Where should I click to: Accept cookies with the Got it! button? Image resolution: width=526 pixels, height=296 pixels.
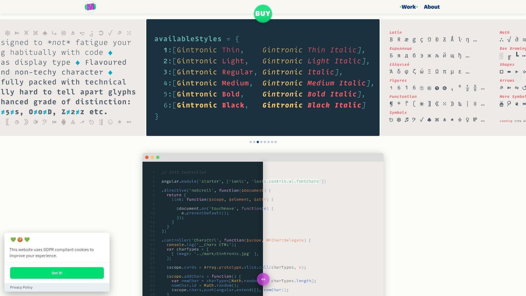[57, 273]
